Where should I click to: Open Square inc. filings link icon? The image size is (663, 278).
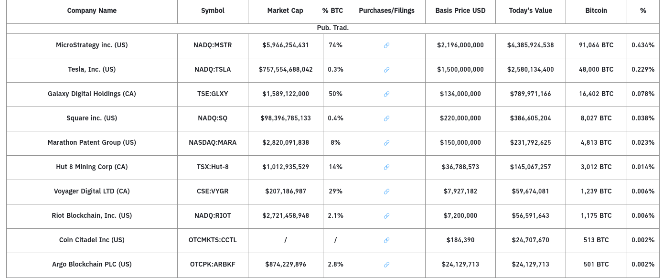tap(386, 118)
